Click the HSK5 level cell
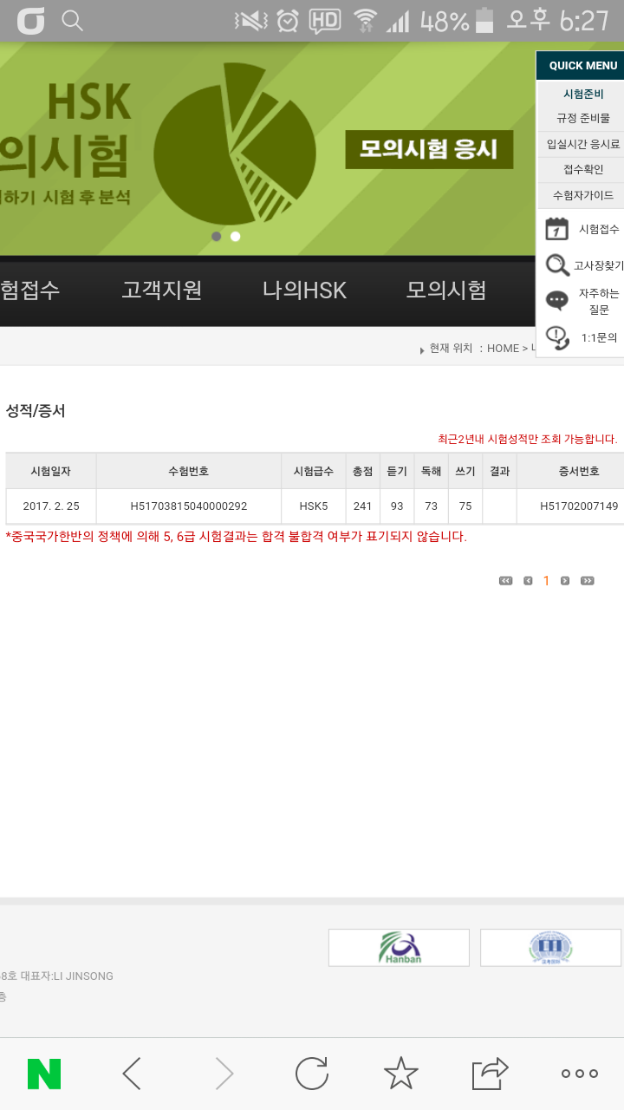This screenshot has width=624, height=1110. click(x=314, y=506)
